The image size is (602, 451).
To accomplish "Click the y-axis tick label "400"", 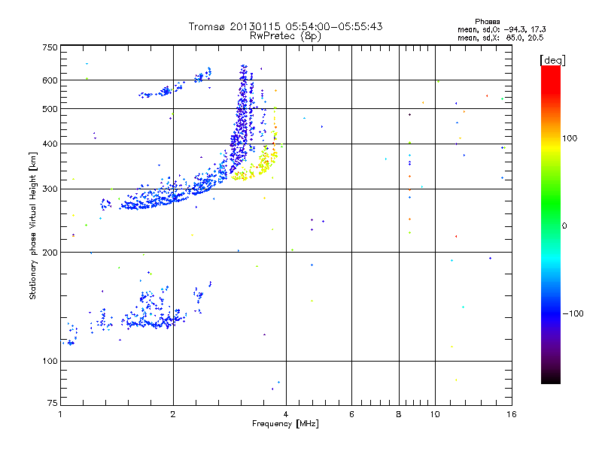I will pyautogui.click(x=50, y=144).
